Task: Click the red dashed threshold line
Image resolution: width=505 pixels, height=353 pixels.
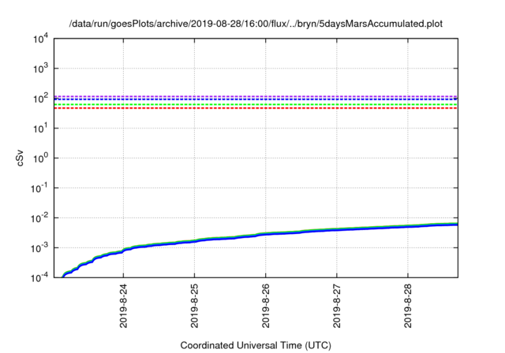Action: pos(256,108)
